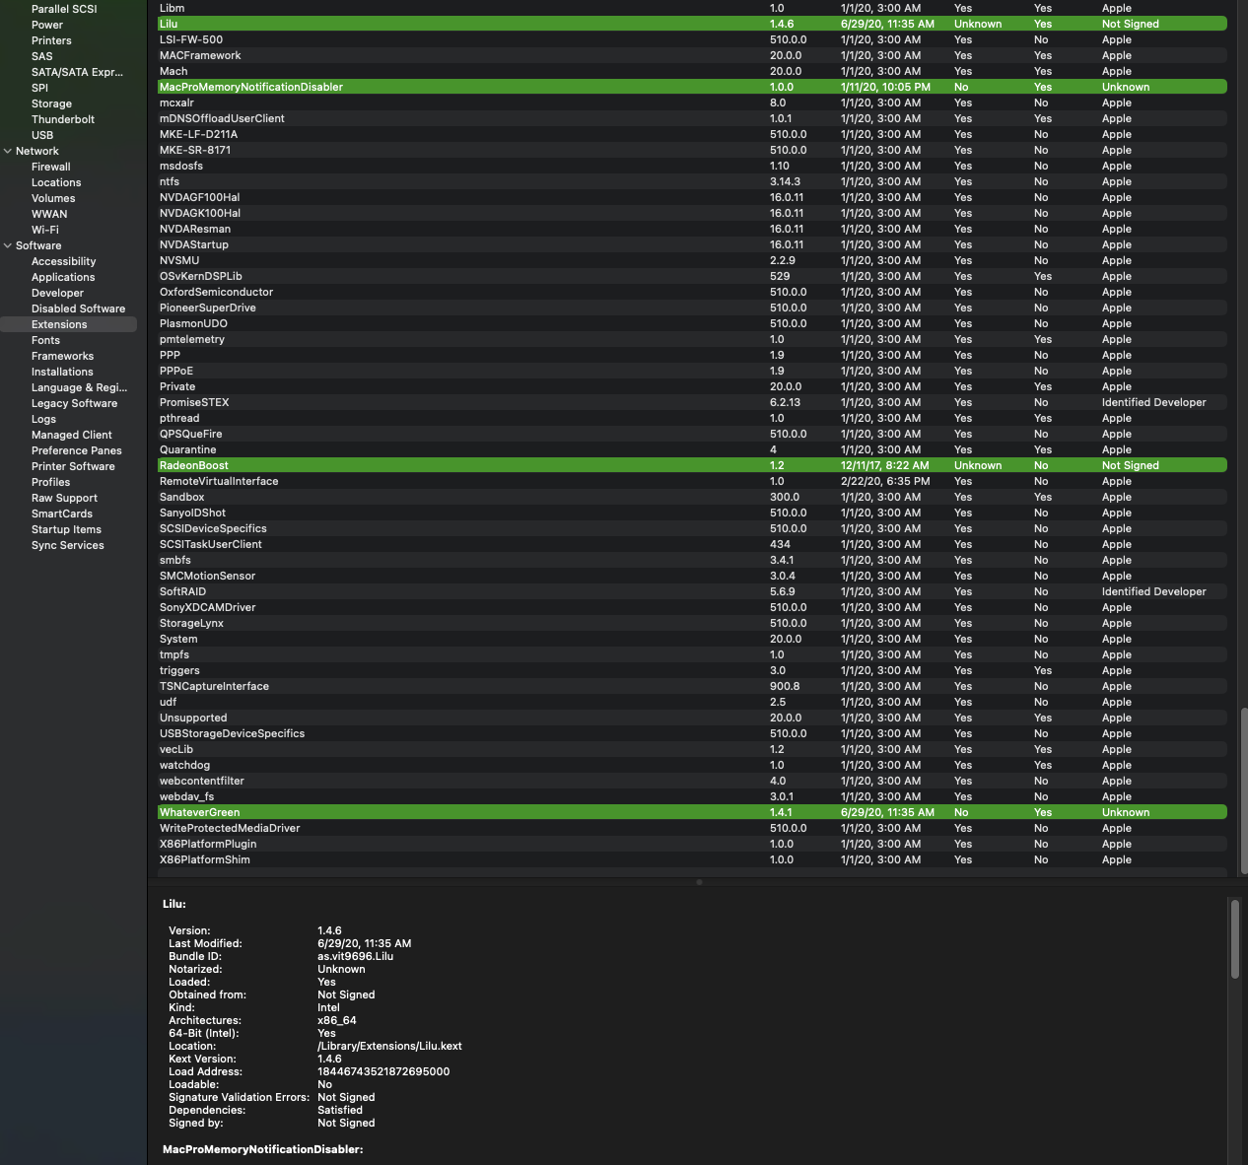The width and height of the screenshot is (1248, 1165).
Task: Select the RadeonBoost extension row
Action: pos(692,465)
